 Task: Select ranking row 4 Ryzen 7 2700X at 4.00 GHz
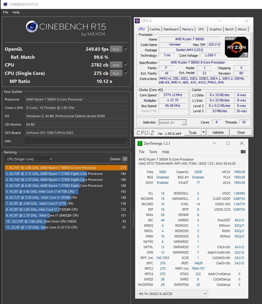pyautogui.click(x=66, y=186)
